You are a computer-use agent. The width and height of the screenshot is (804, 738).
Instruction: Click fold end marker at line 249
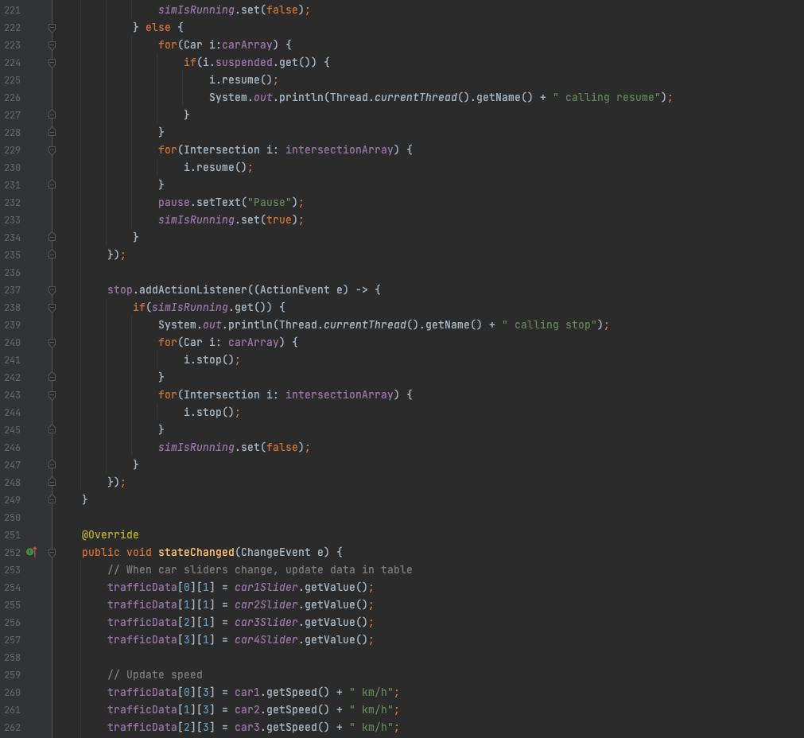pos(52,499)
